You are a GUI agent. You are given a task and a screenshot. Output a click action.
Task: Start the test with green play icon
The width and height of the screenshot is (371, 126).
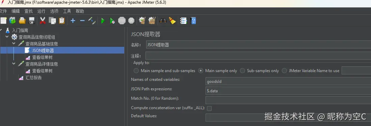[103, 21]
